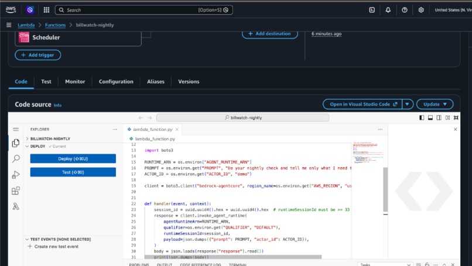Toggle secondary sidebar layout icon
This screenshot has height=266, width=472.
point(439,118)
